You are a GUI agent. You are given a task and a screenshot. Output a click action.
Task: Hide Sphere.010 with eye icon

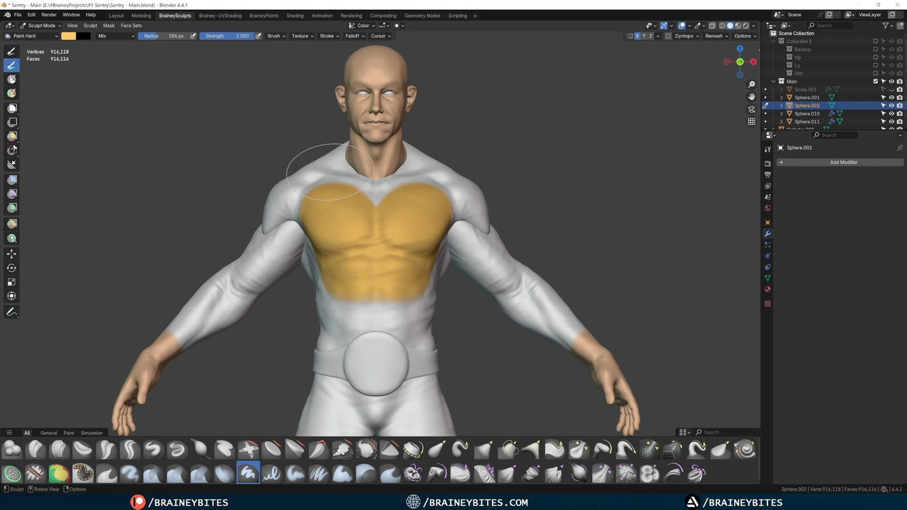[x=891, y=113]
